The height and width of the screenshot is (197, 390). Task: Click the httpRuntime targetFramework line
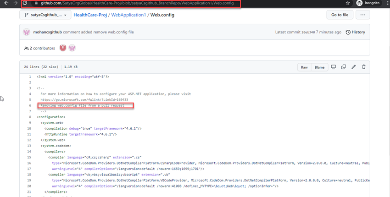point(81,134)
